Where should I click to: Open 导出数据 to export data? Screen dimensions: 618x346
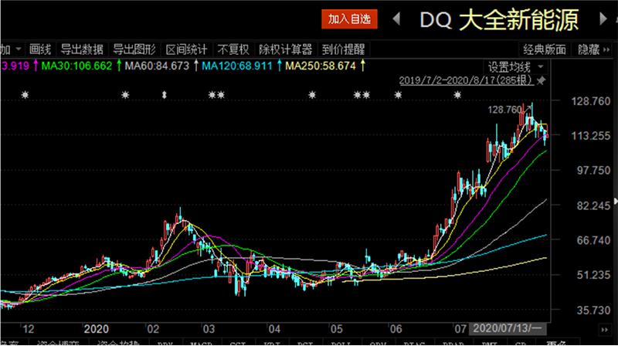[82, 49]
